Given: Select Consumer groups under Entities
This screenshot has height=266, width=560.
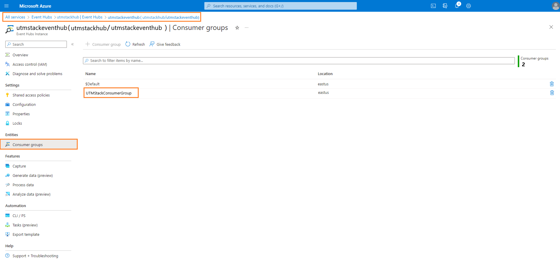Looking at the screenshot, I should pyautogui.click(x=39, y=144).
